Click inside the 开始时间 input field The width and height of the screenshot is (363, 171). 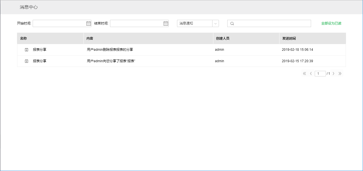[59, 23]
